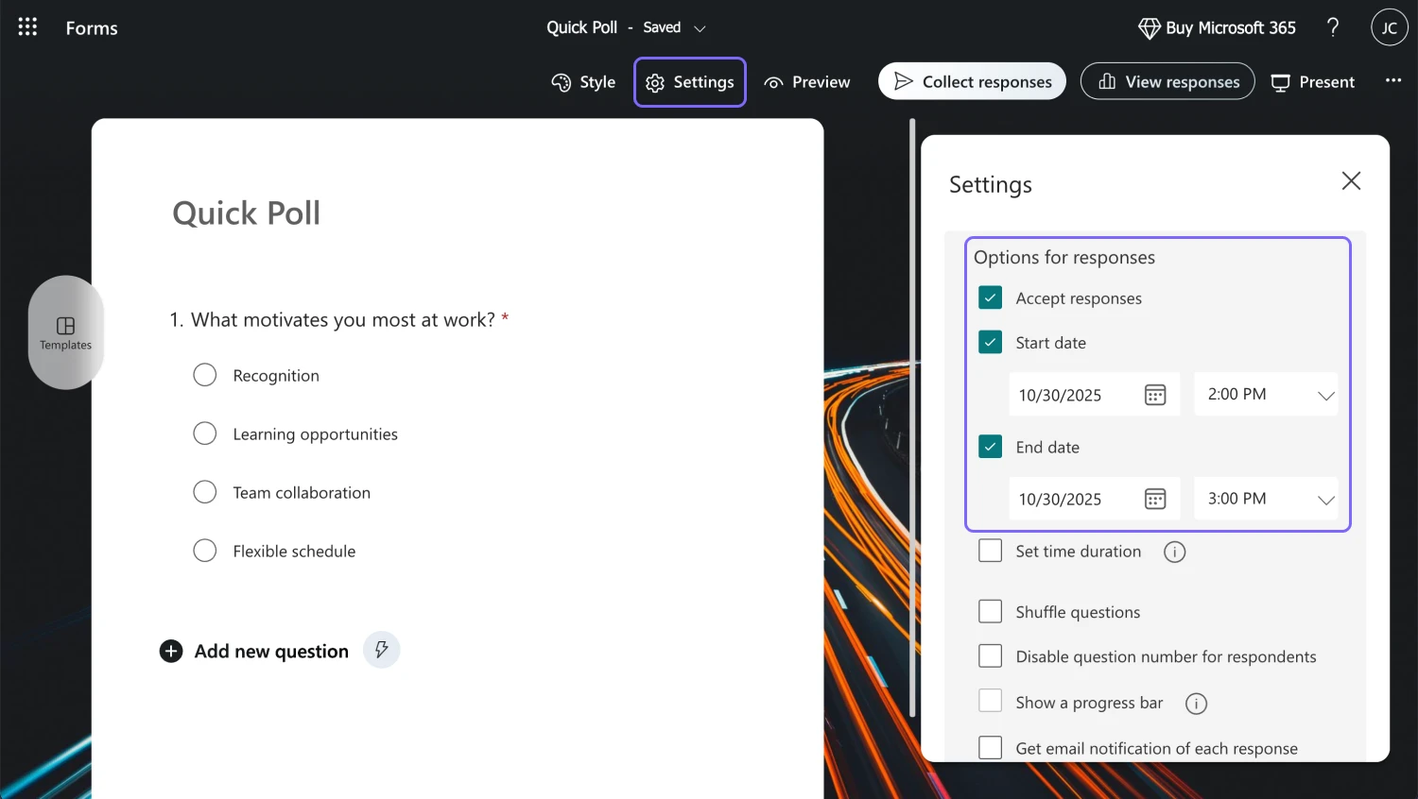Viewport: 1418px width, 799px height.
Task: Open the Style customization panel
Action: [583, 82]
